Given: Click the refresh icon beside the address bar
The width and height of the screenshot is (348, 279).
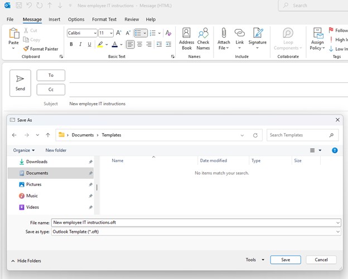Looking at the screenshot, I should [255, 135].
